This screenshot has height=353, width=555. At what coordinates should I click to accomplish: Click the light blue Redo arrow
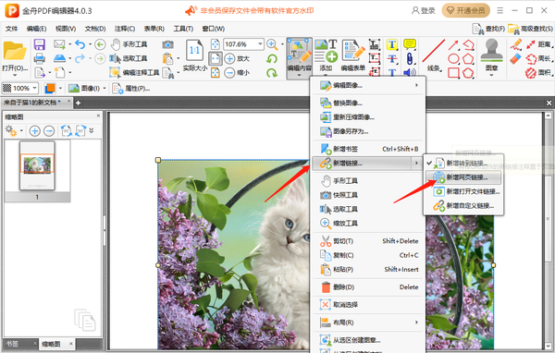pyautogui.click(x=80, y=58)
